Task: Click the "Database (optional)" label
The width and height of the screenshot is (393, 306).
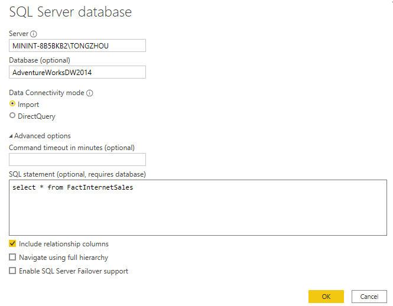Action: 40,60
